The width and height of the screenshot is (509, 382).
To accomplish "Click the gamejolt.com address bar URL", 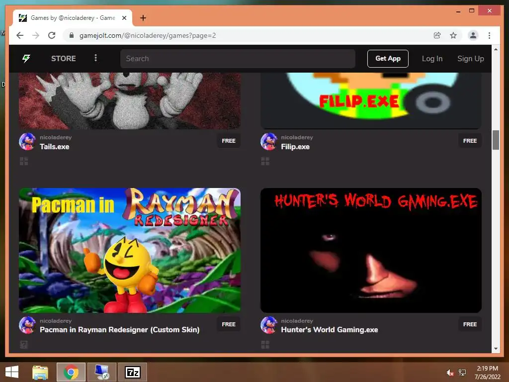I will [x=148, y=35].
